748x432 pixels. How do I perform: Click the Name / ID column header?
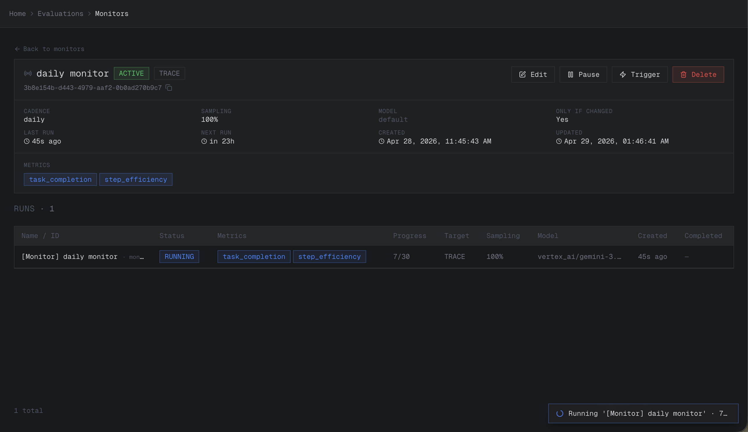40,236
